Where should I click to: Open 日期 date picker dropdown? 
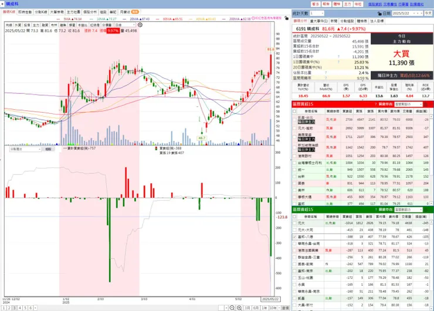pos(414,13)
